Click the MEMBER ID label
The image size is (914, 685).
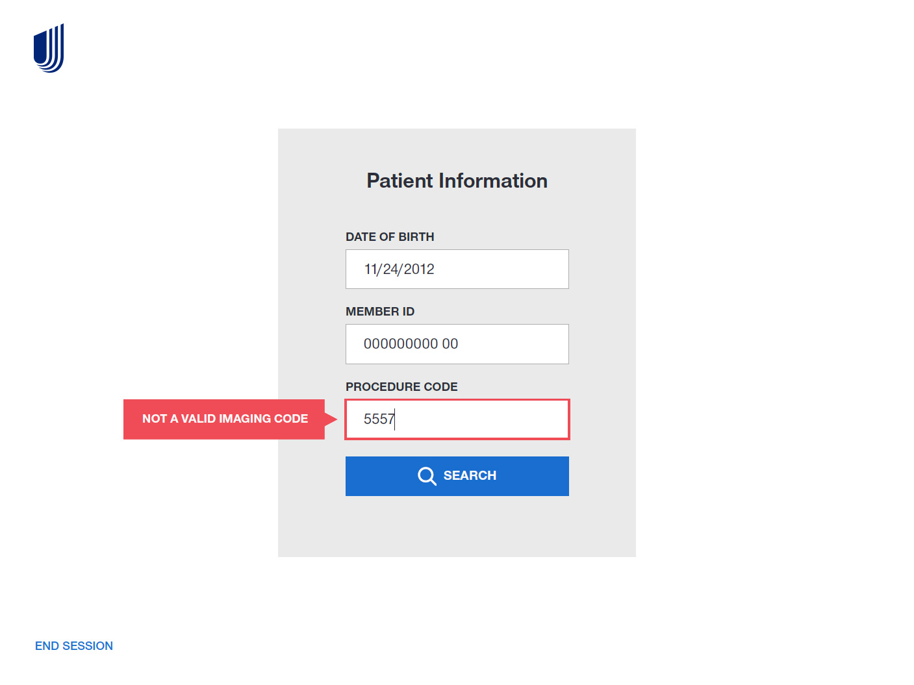pyautogui.click(x=380, y=312)
